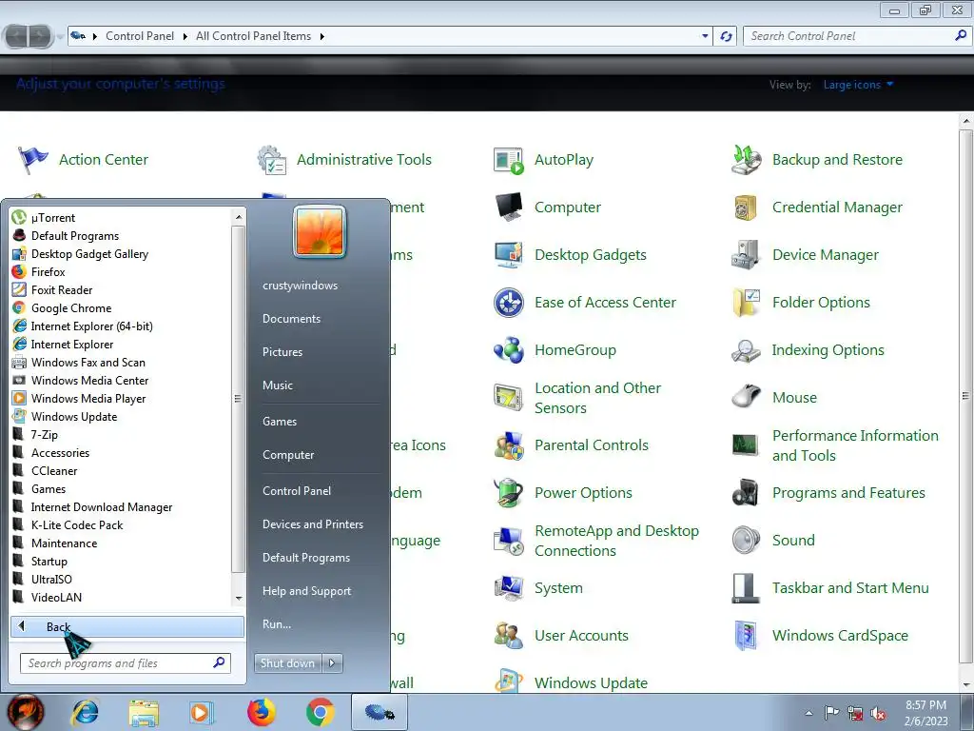
Task: Open the Device Manager icon
Action: [746, 255]
